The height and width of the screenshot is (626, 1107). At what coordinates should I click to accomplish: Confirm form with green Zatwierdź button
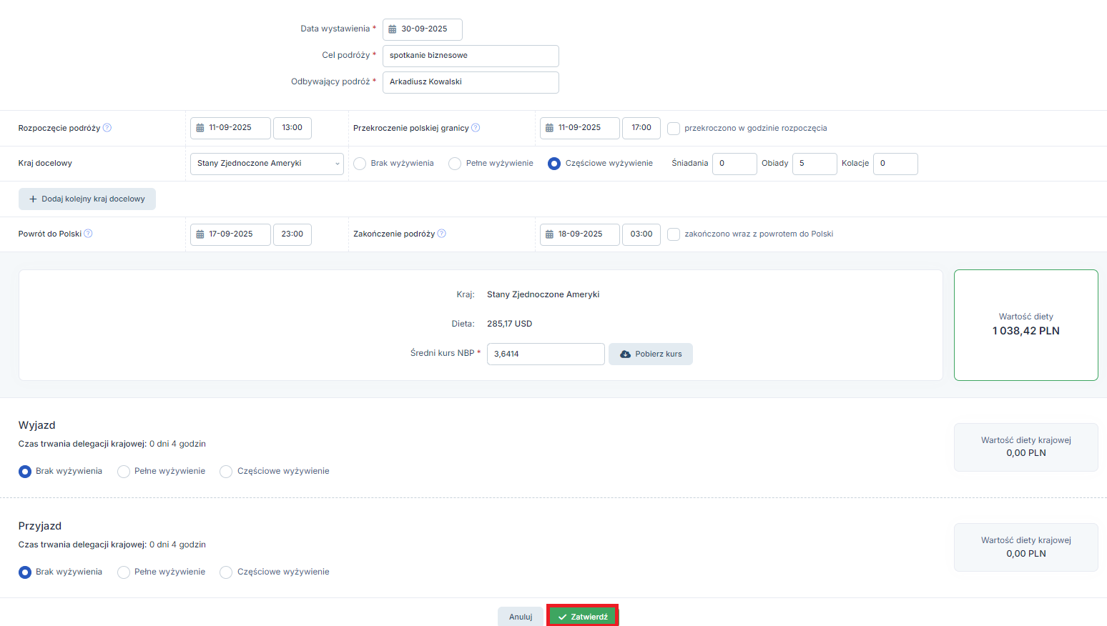point(582,617)
